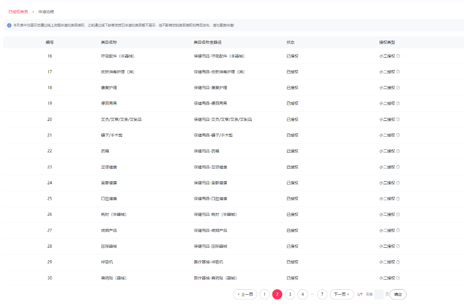Click the current page 2 button
The image size is (464, 306).
pyautogui.click(x=277, y=295)
